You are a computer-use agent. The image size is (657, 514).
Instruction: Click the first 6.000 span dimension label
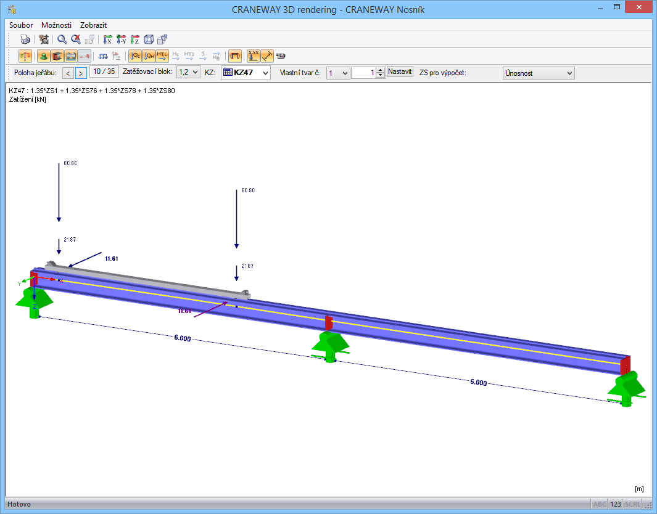point(183,338)
